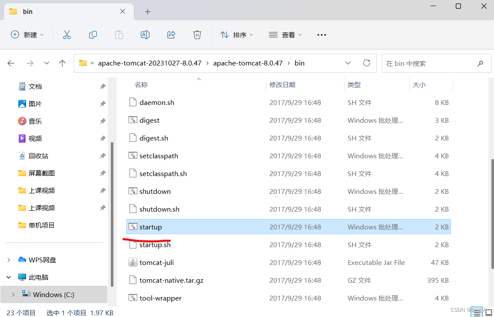
Task: Expand the WPS网盘 tree node
Action: [x=9, y=260]
